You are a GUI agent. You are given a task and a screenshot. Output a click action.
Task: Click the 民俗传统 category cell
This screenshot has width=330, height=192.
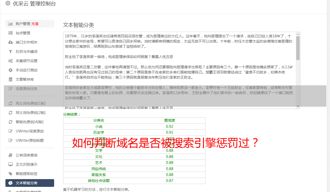[99, 169]
